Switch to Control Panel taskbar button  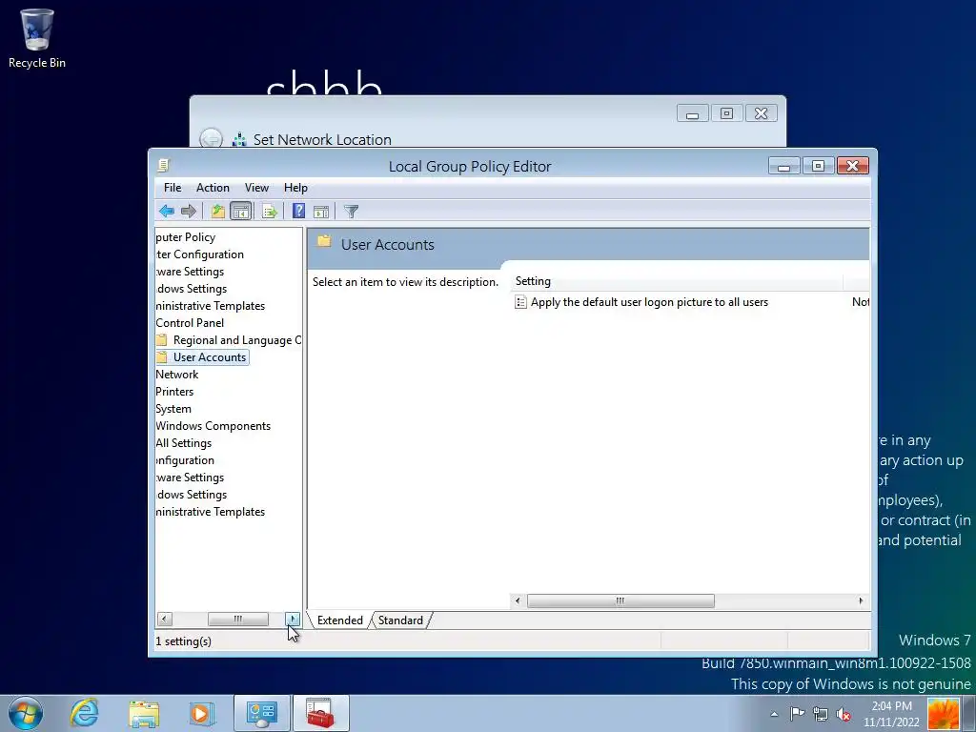[x=262, y=713]
